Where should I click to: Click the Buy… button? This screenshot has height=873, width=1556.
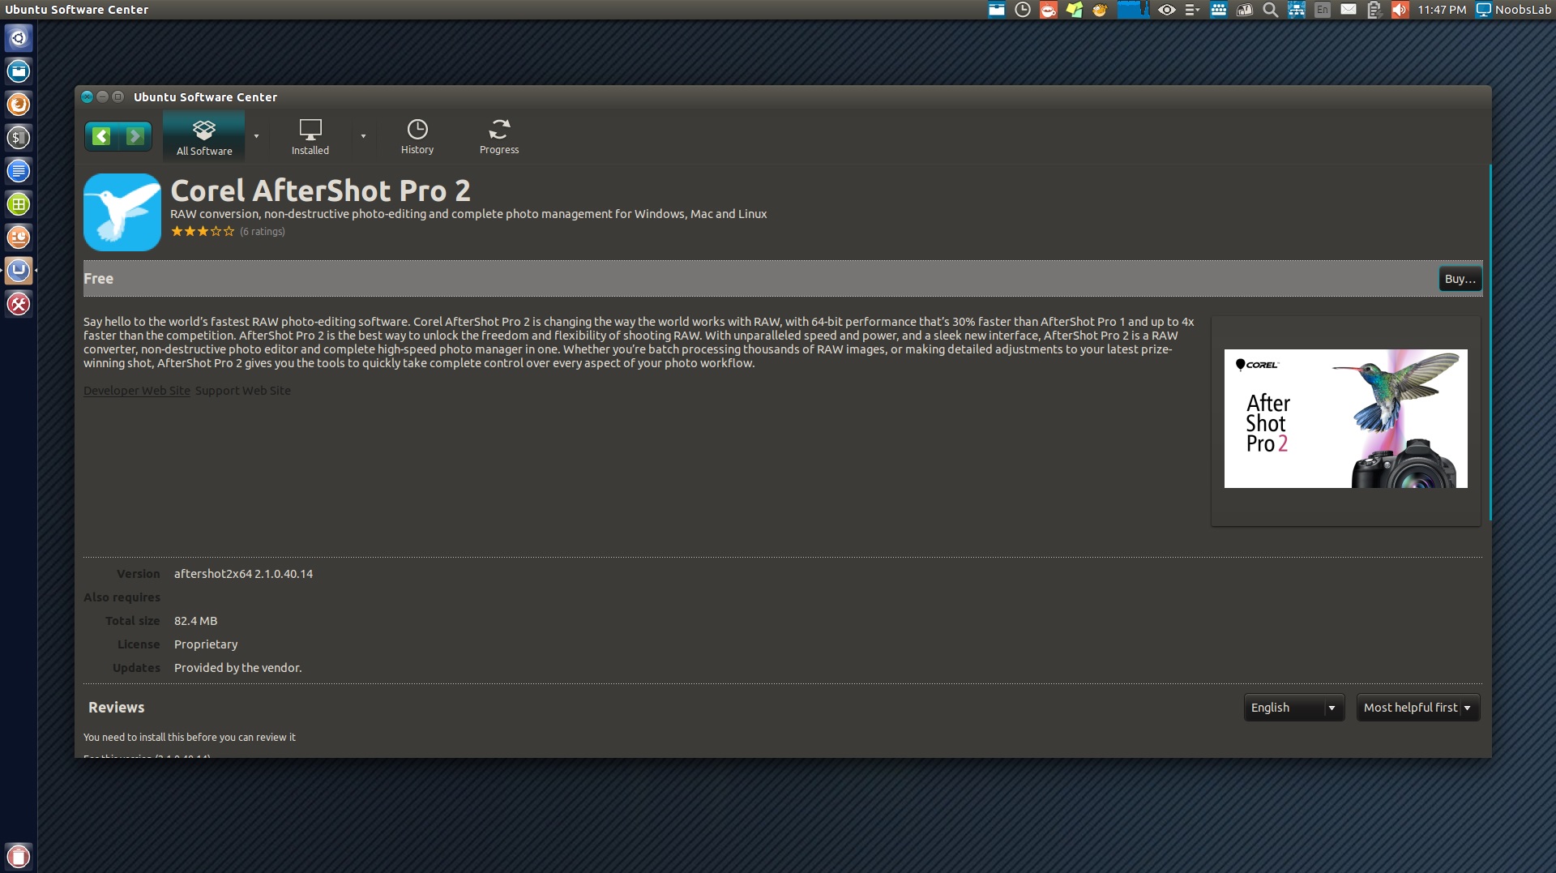[1460, 279]
